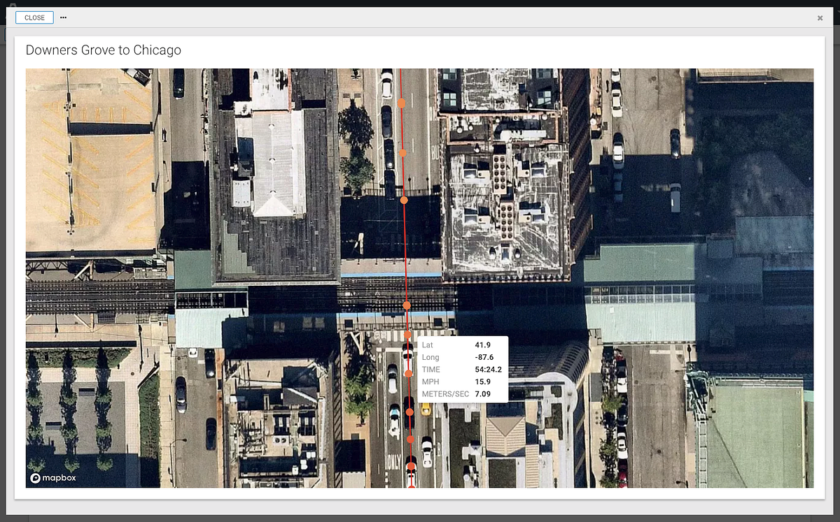The height and width of the screenshot is (522, 840).
Task: Click the METERS/SEC label in the tooltip
Action: (445, 394)
